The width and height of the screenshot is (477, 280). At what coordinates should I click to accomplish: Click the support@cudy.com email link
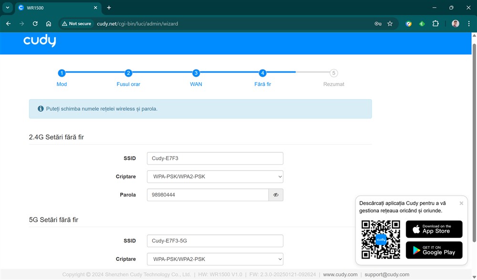point(387,274)
